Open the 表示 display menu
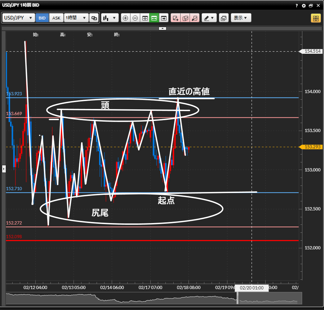This screenshot has width=324, height=310. point(240,18)
